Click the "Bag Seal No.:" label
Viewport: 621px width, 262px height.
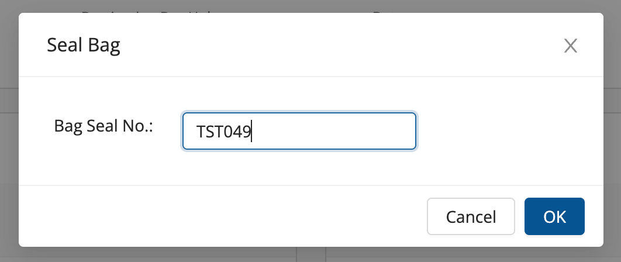pos(103,126)
